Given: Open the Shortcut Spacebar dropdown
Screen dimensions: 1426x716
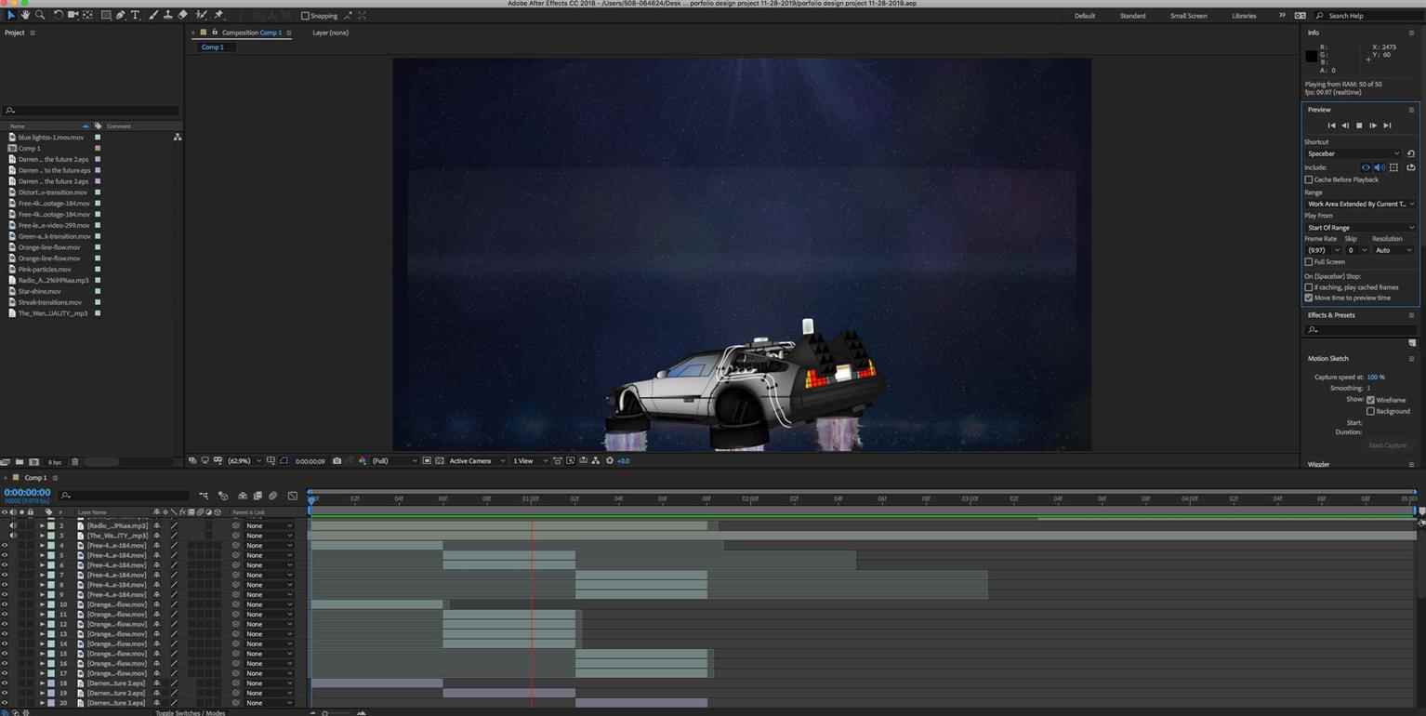Looking at the screenshot, I should (1353, 153).
